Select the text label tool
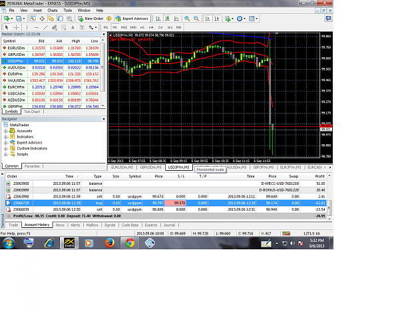The image size is (416, 313). pos(82,27)
